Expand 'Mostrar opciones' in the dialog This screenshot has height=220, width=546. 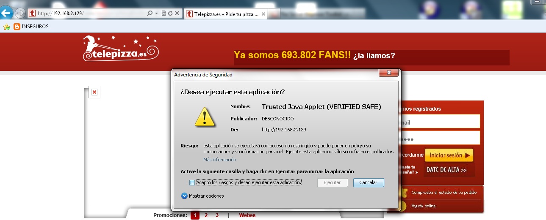click(184, 196)
